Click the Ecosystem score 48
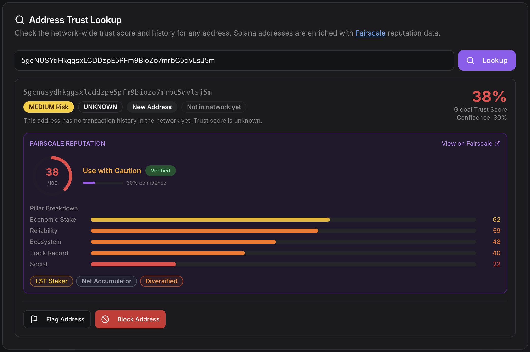530x352 pixels. click(x=496, y=242)
